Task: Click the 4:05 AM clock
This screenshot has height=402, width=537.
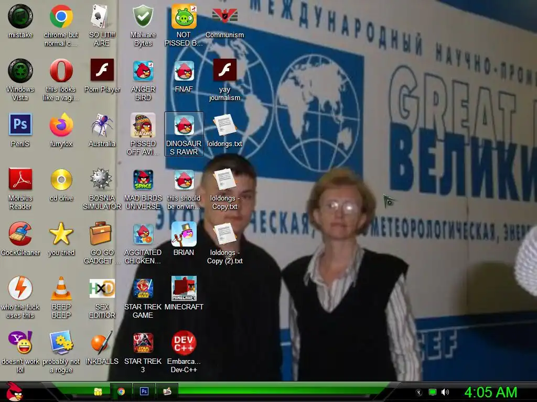Action: click(x=490, y=392)
